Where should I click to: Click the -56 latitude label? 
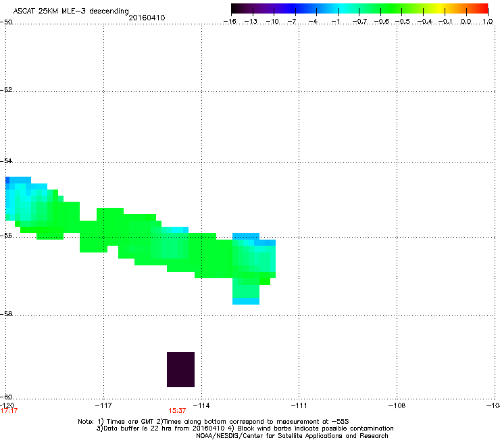tap(6, 236)
